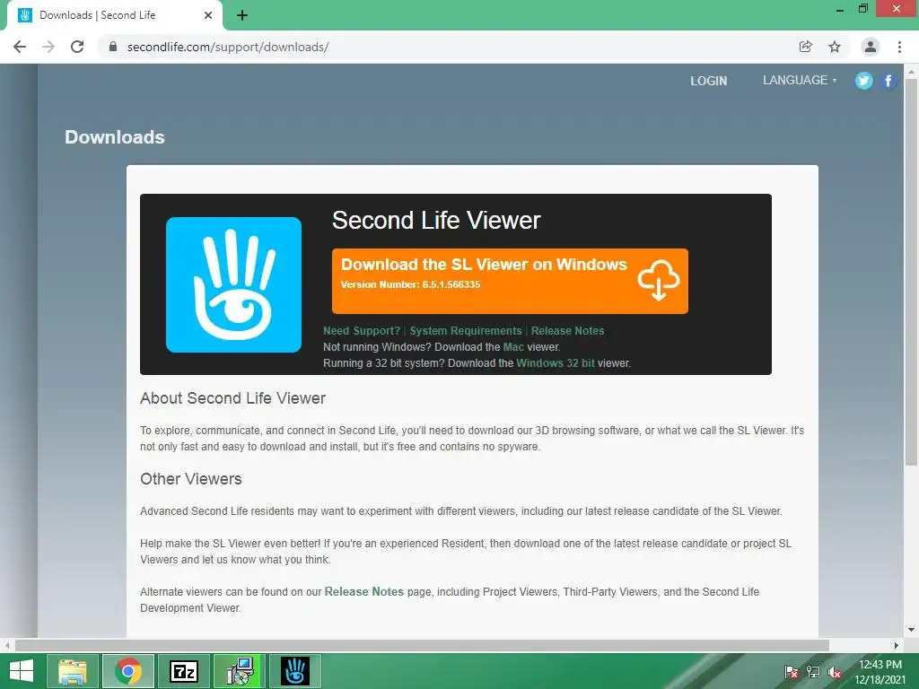Download the SL Viewer on Windows

pyautogui.click(x=510, y=281)
